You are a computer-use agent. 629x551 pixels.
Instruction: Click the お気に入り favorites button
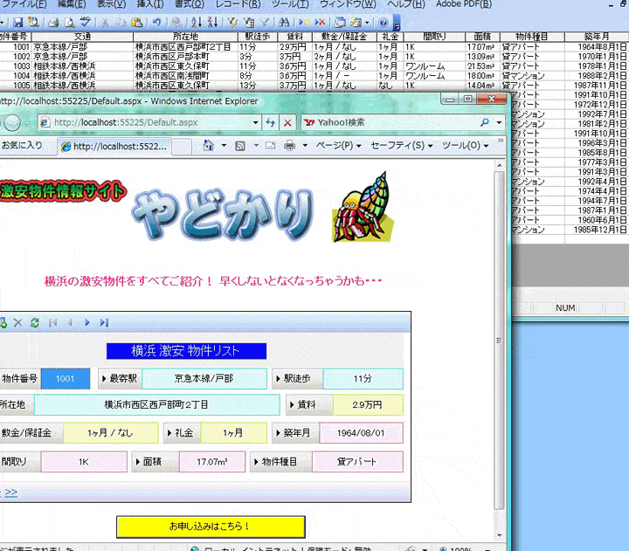pos(22,145)
